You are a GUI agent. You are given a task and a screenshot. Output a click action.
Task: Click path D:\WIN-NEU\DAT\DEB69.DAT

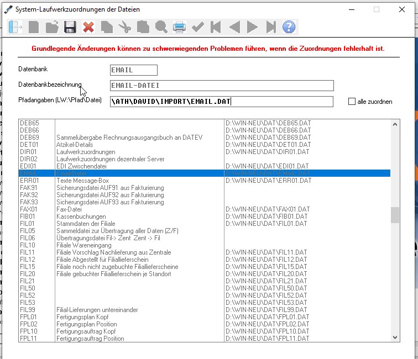[x=268, y=138]
